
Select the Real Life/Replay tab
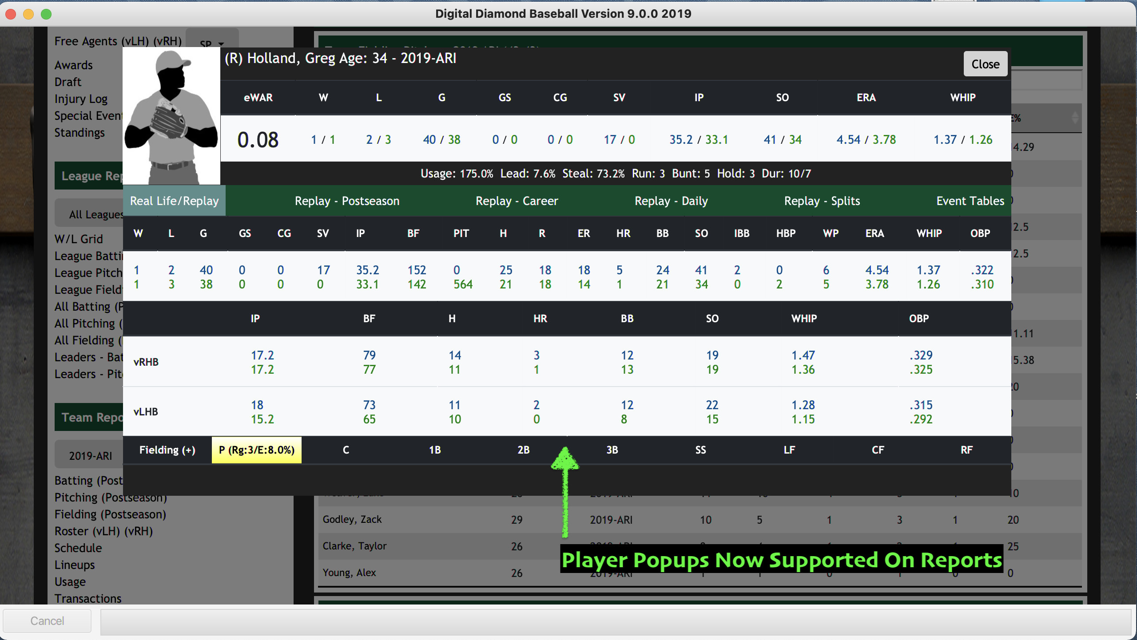point(174,201)
